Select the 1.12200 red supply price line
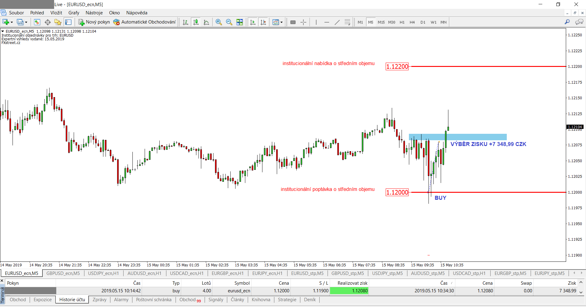 pos(488,66)
